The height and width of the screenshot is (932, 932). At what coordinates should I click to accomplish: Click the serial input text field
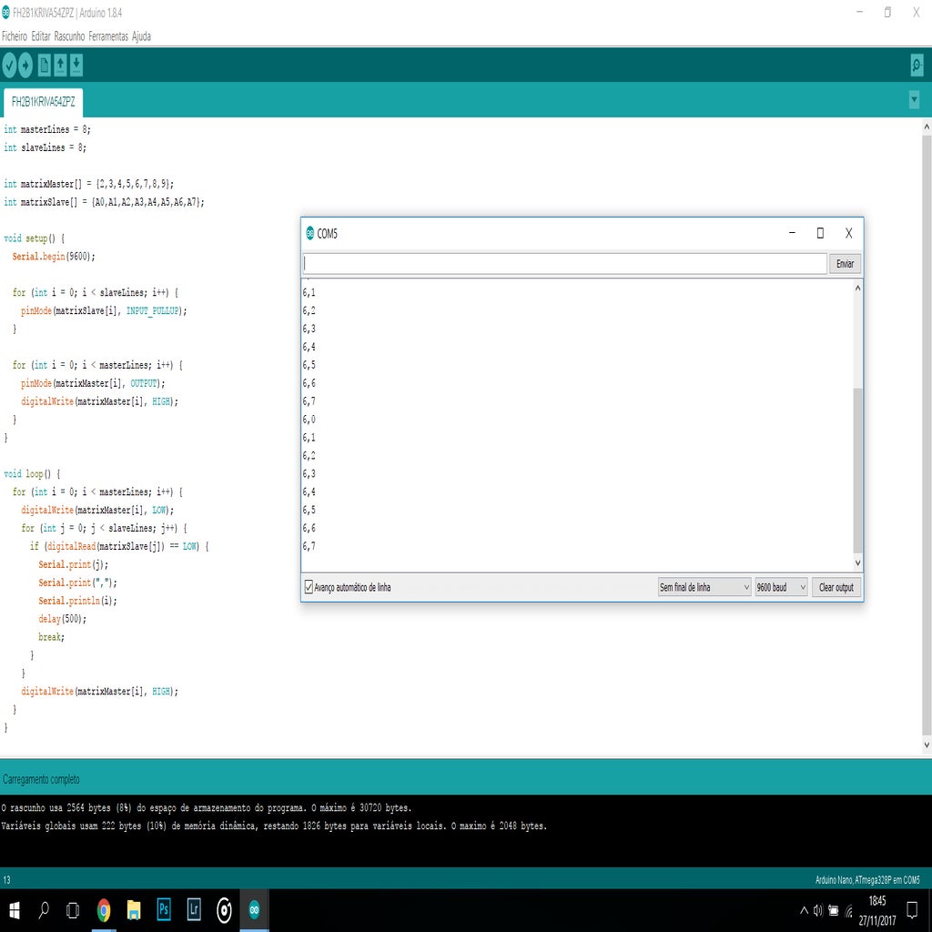564,263
